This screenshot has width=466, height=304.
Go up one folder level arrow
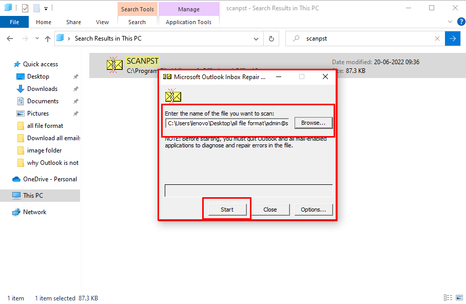tap(48, 39)
